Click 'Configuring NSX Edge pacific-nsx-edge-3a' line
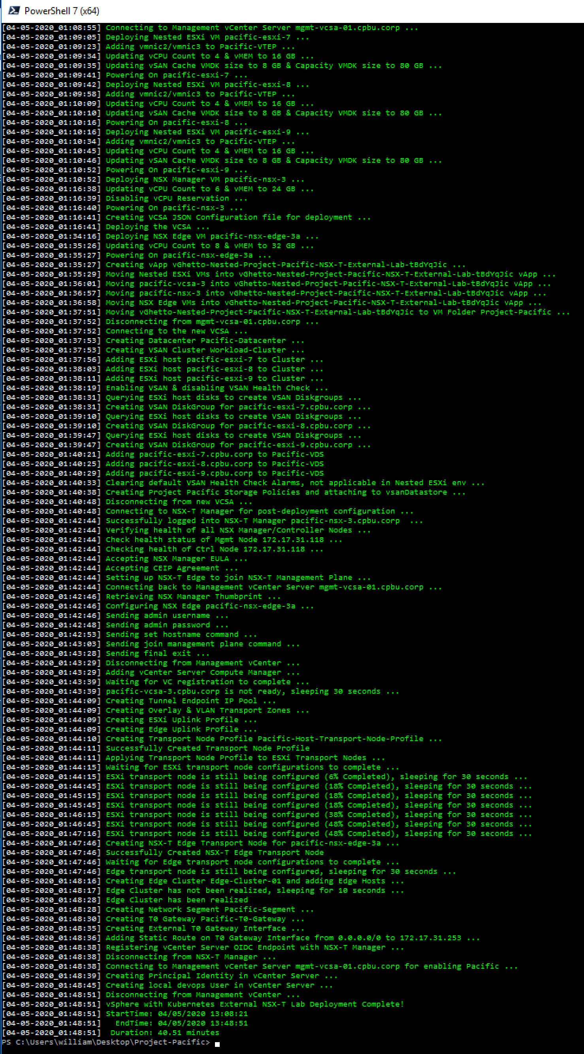 pos(158,606)
